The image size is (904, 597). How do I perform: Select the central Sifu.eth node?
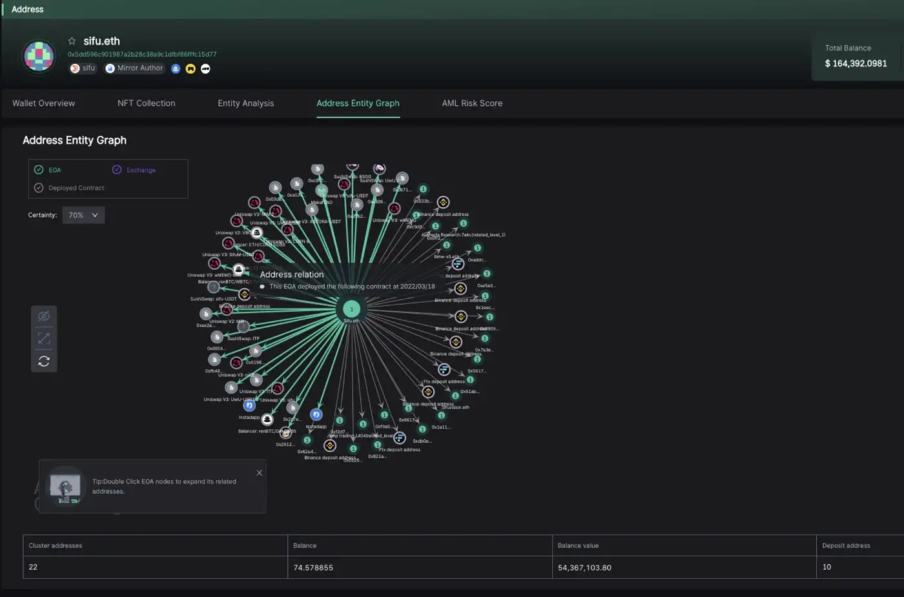point(351,309)
